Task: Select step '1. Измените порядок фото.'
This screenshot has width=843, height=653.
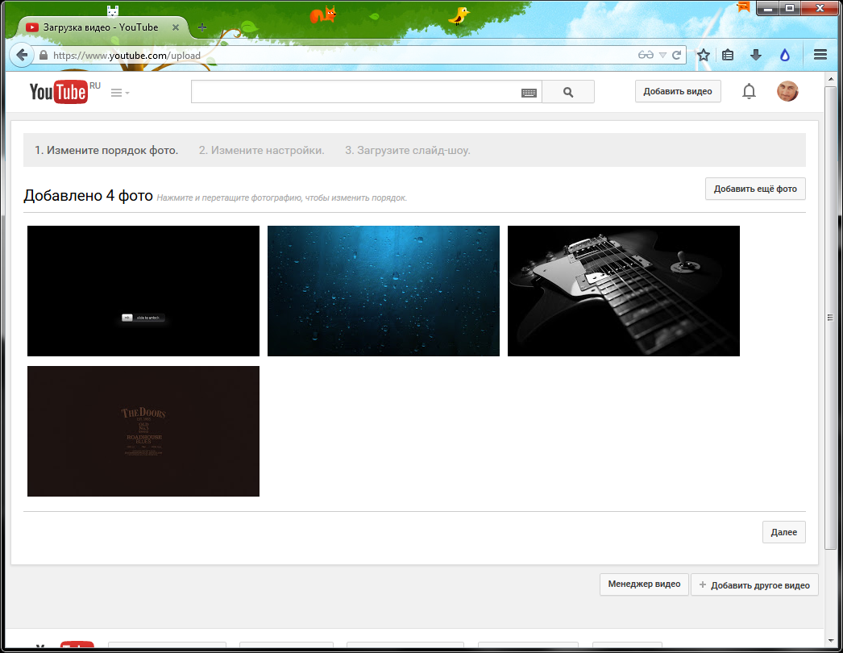Action: coord(106,151)
